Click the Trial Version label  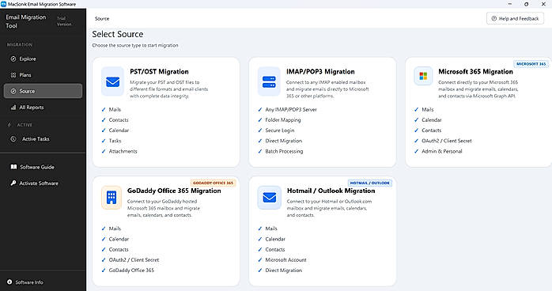(x=64, y=21)
